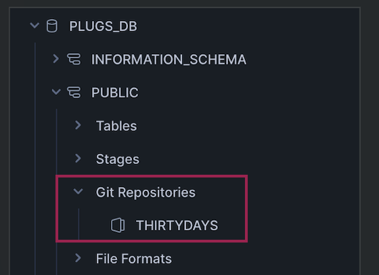Click the indent guide line beside THIRTYDAYS
Image resolution: width=379 pixels, height=275 pixels.
[79, 224]
